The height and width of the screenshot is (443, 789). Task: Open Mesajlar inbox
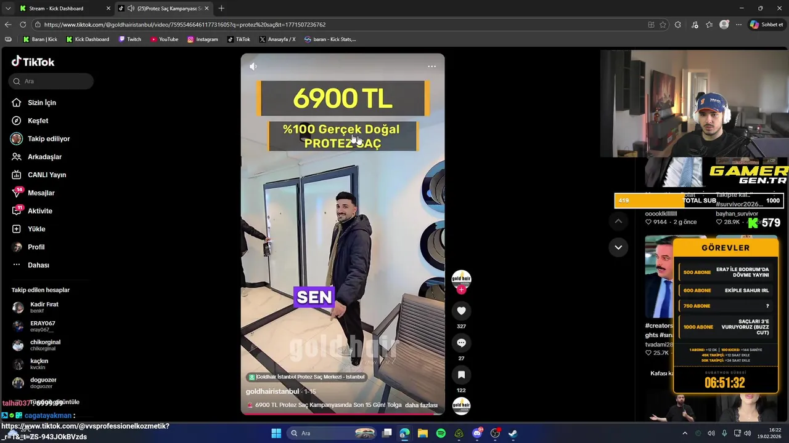click(41, 193)
